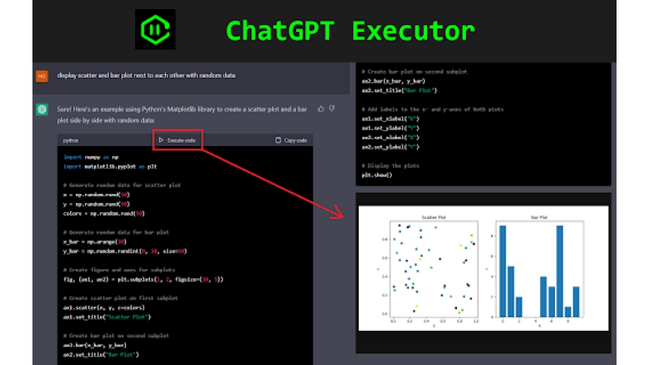Viewport: 649px width, 365px height.
Task: Click the line 'ax2.set_xlabel("X")'
Action: [x=391, y=137]
